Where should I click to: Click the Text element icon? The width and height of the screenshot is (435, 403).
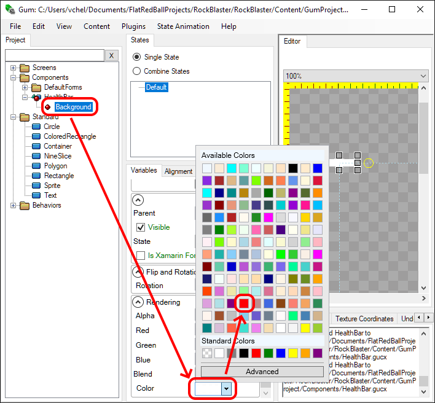coord(36,195)
